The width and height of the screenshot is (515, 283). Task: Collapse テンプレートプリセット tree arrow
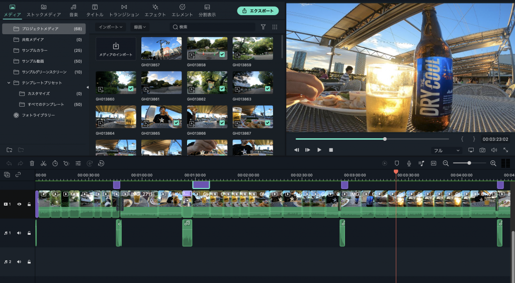coord(9,83)
